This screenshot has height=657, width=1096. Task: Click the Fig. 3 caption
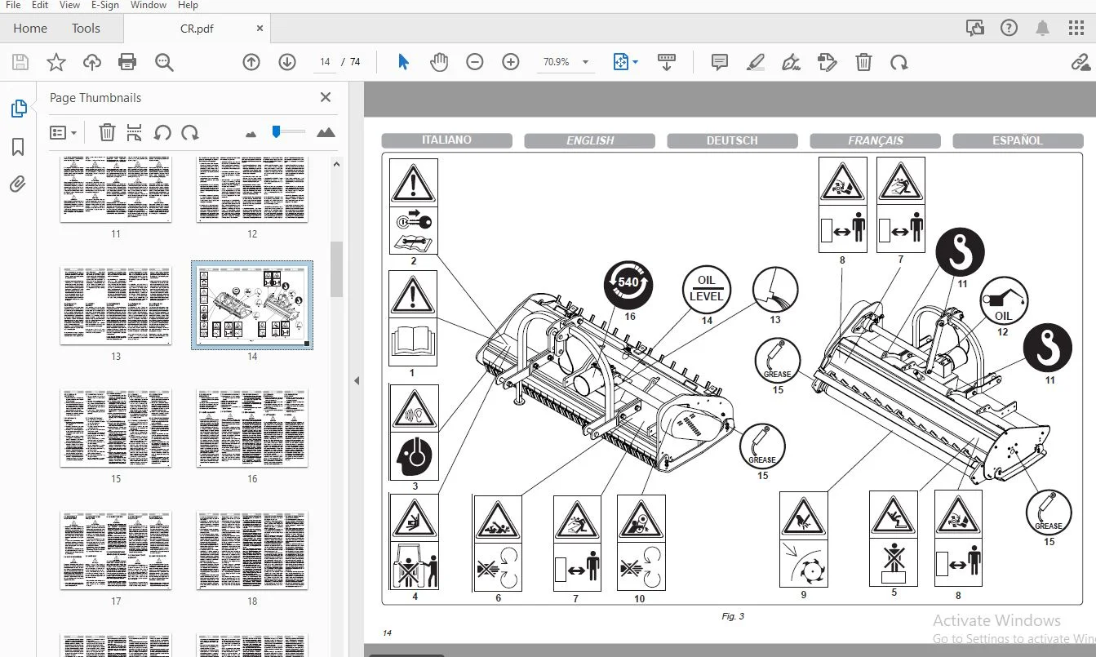[733, 616]
